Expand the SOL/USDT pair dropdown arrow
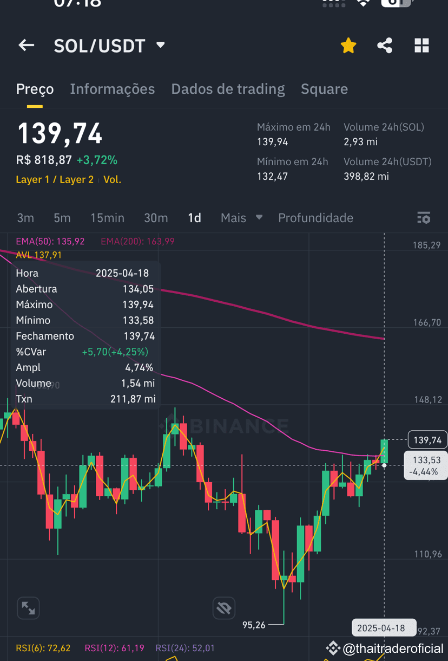Screen dimensions: 448x661 (x=161, y=45)
